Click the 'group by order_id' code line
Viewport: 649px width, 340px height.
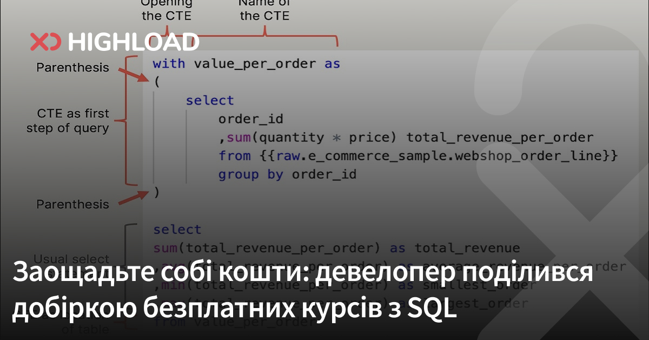click(287, 174)
